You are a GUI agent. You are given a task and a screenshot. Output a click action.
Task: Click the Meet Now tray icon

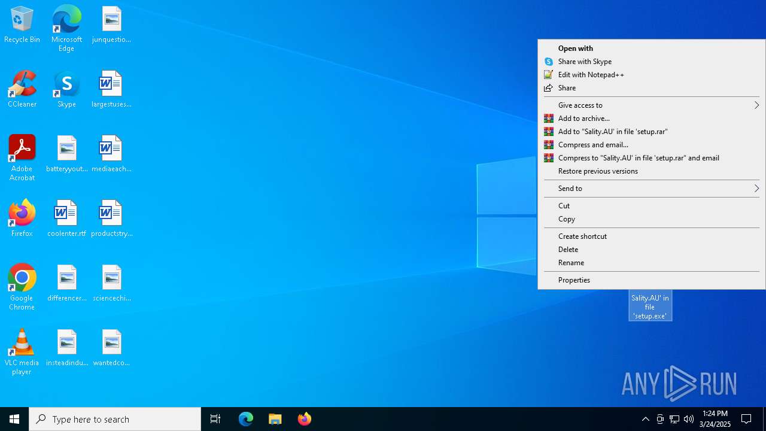click(660, 419)
